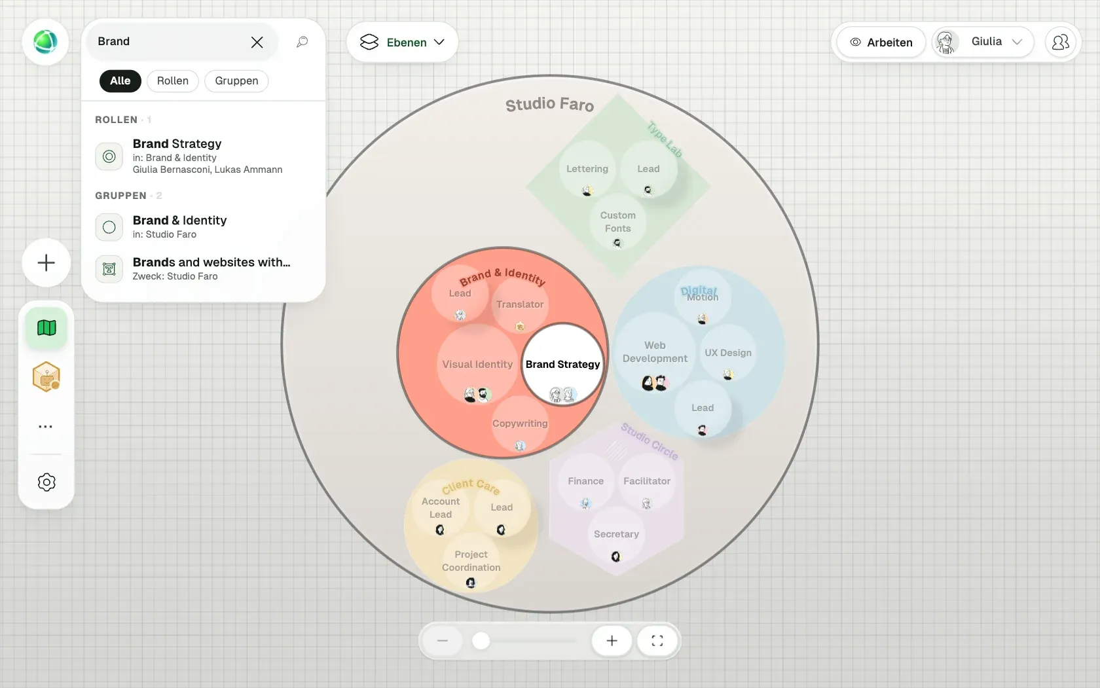Viewport: 1100px width, 688px height.
Task: Select the Project Coordination role circle
Action: (471, 561)
